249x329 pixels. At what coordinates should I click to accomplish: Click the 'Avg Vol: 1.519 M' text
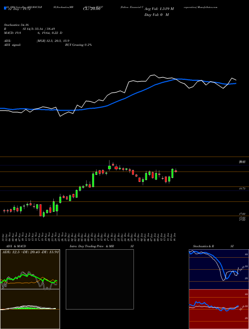click(159, 9)
